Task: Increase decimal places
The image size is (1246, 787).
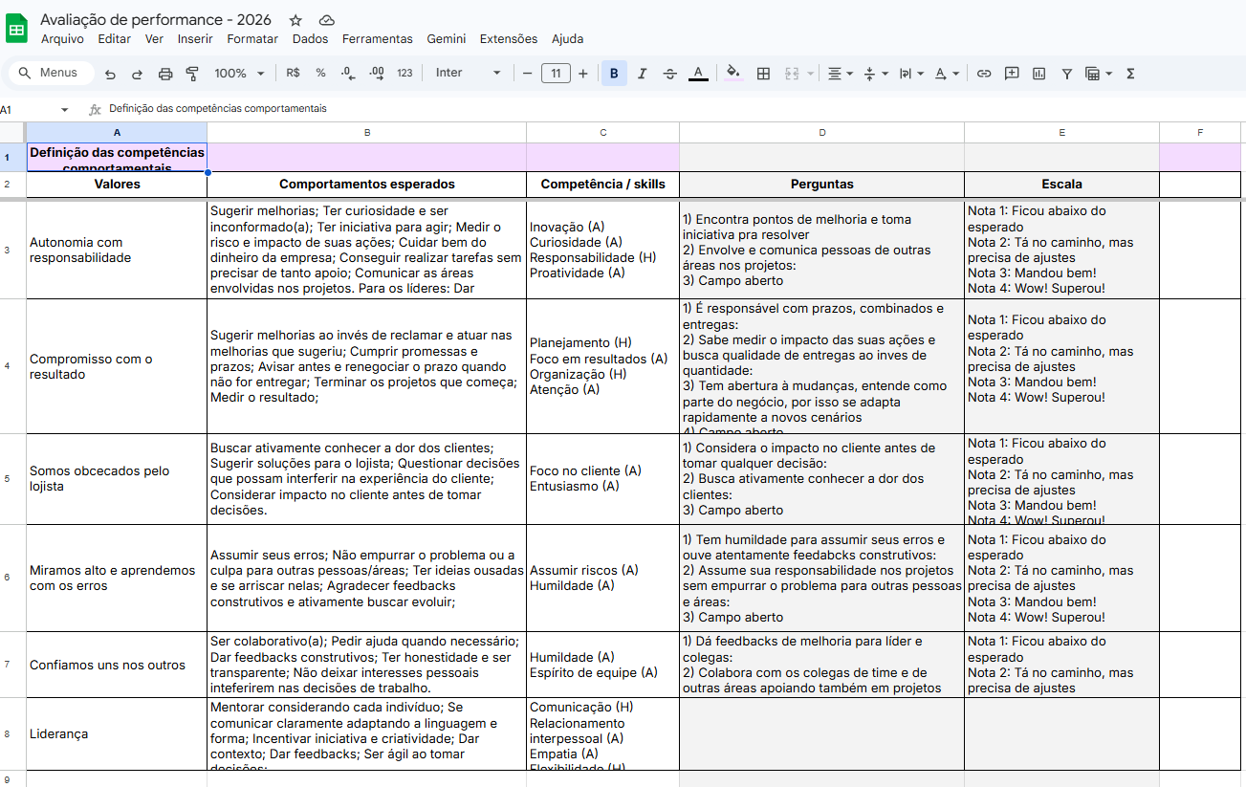Action: point(376,74)
